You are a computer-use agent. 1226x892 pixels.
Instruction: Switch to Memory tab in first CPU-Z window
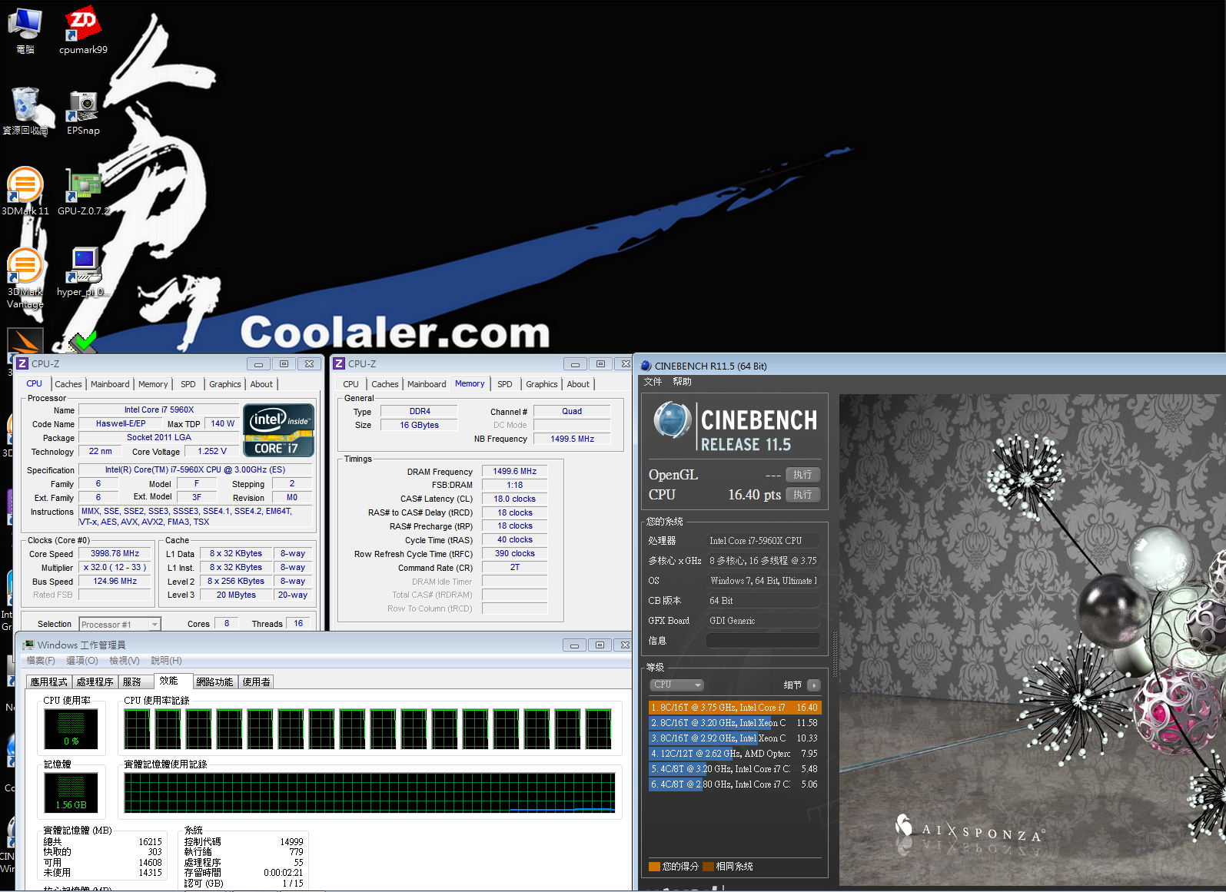[x=153, y=384]
